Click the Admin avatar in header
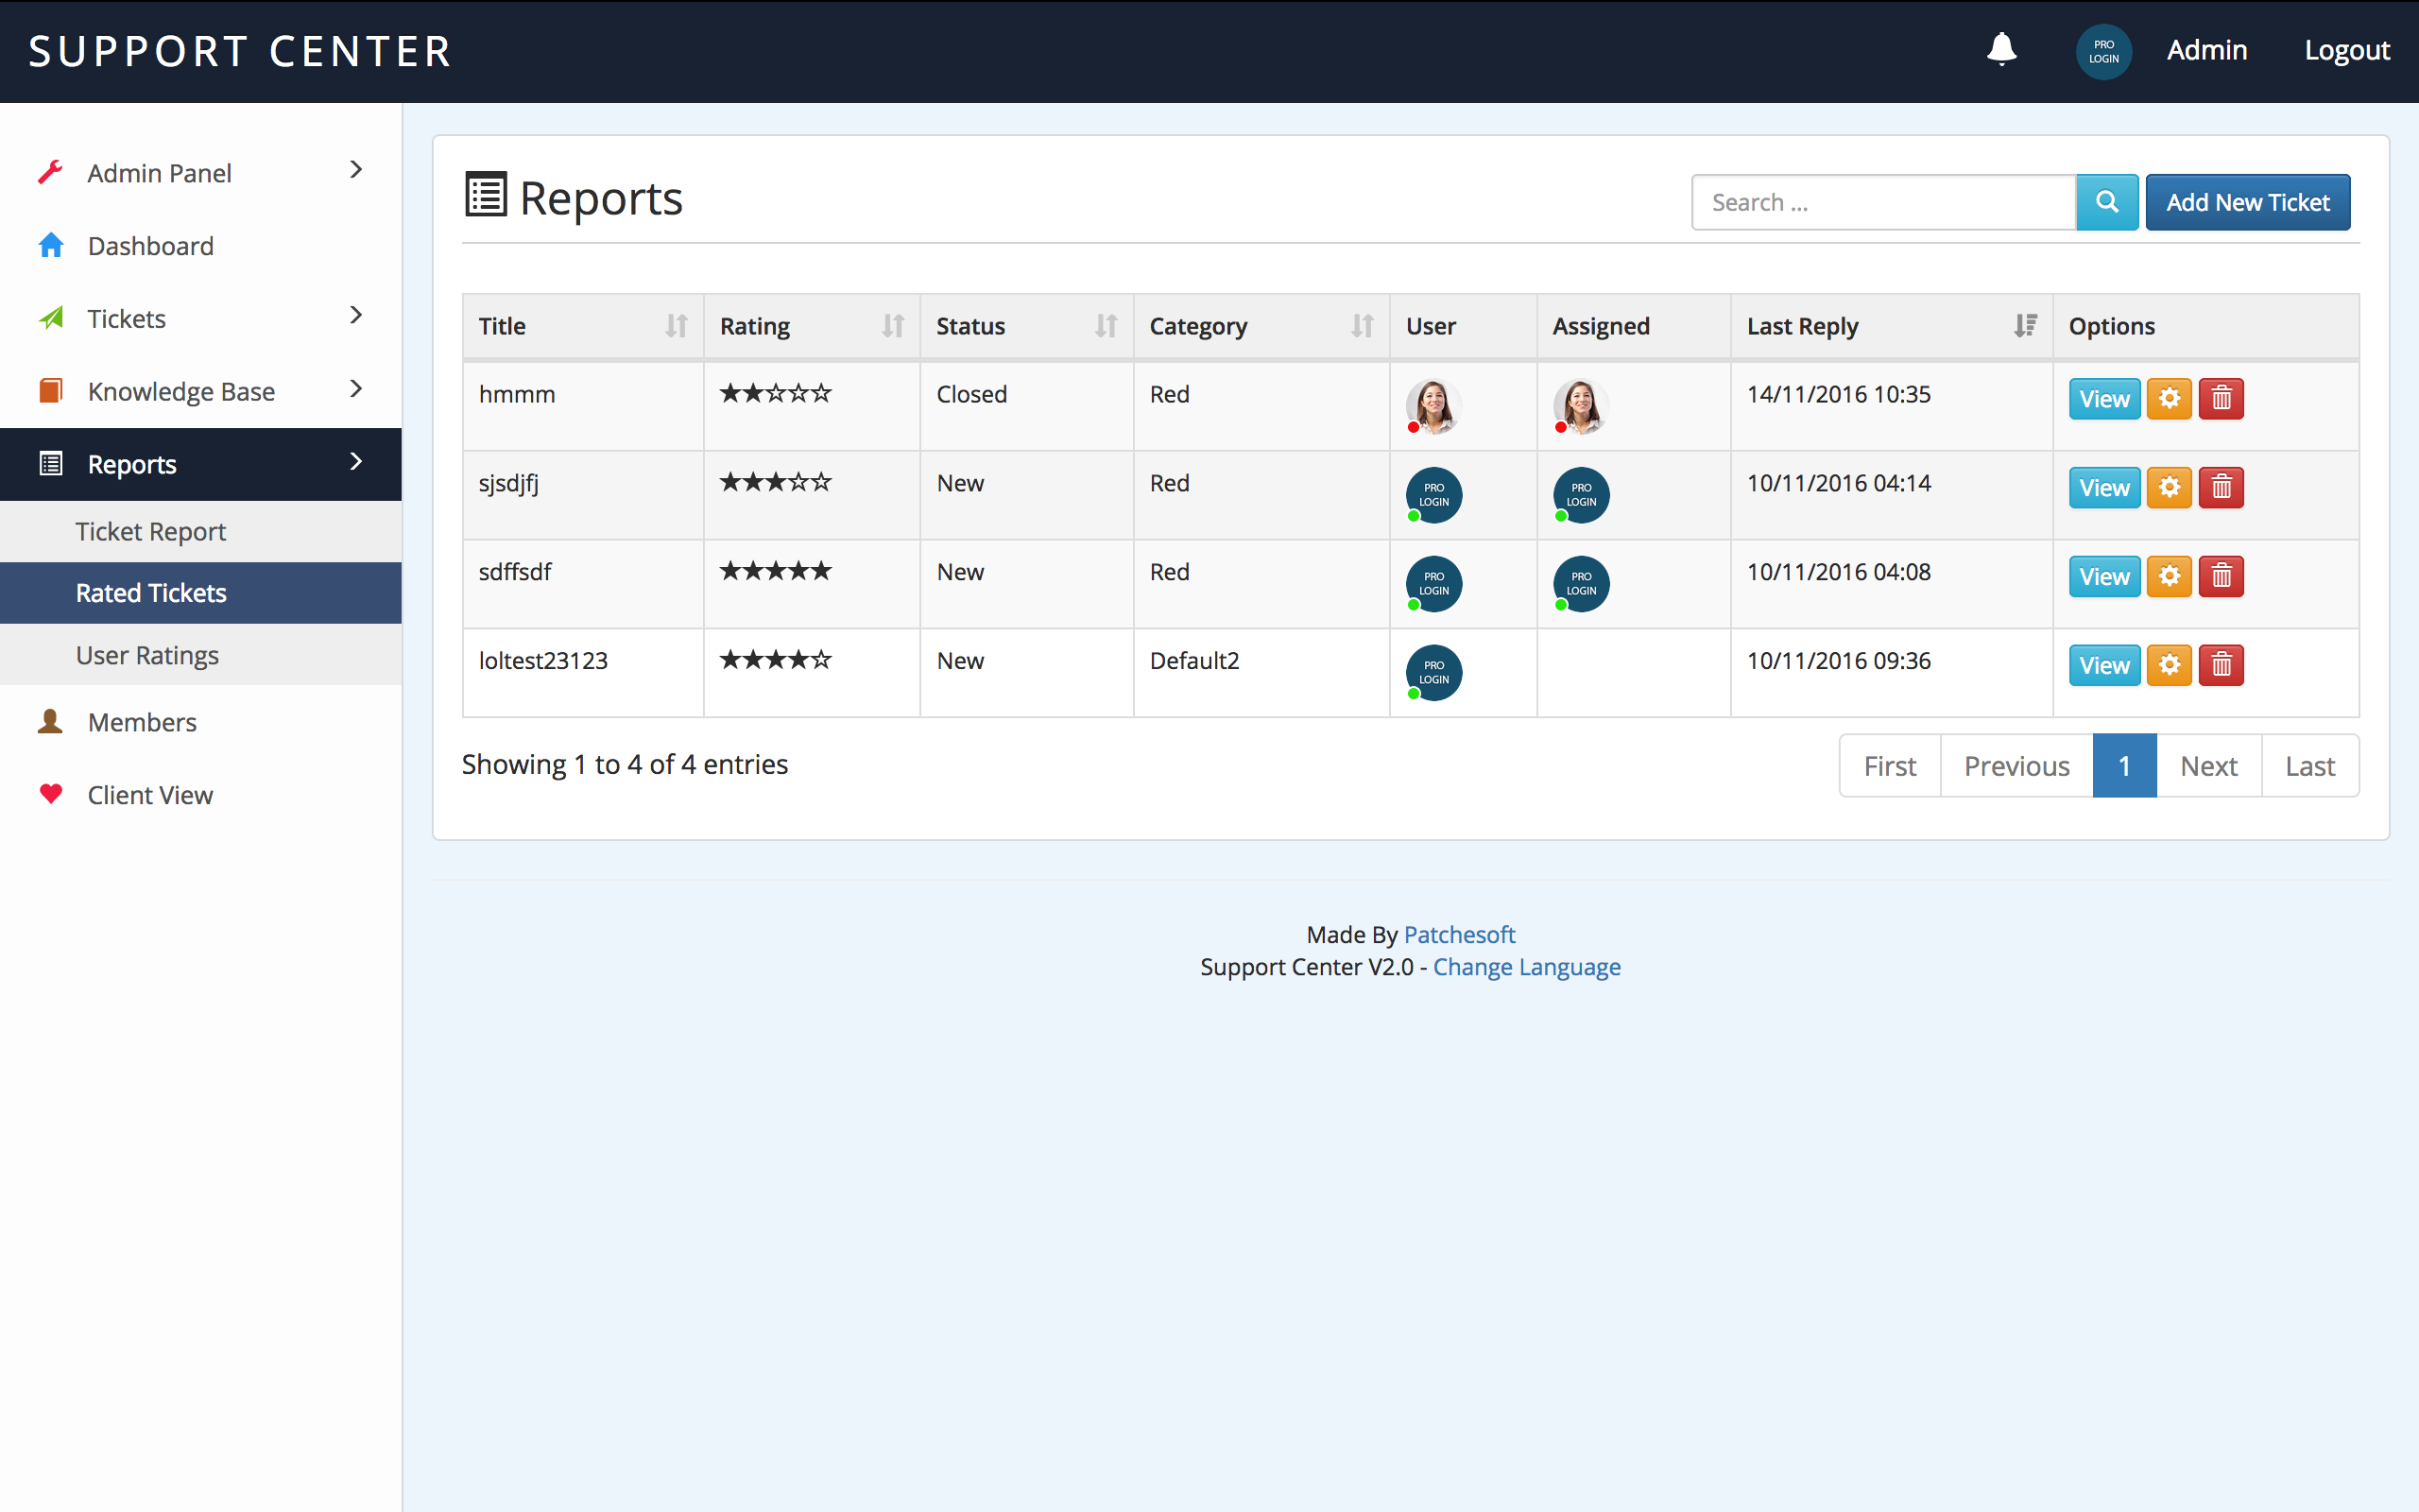The image size is (2419, 1512). [x=2103, y=51]
